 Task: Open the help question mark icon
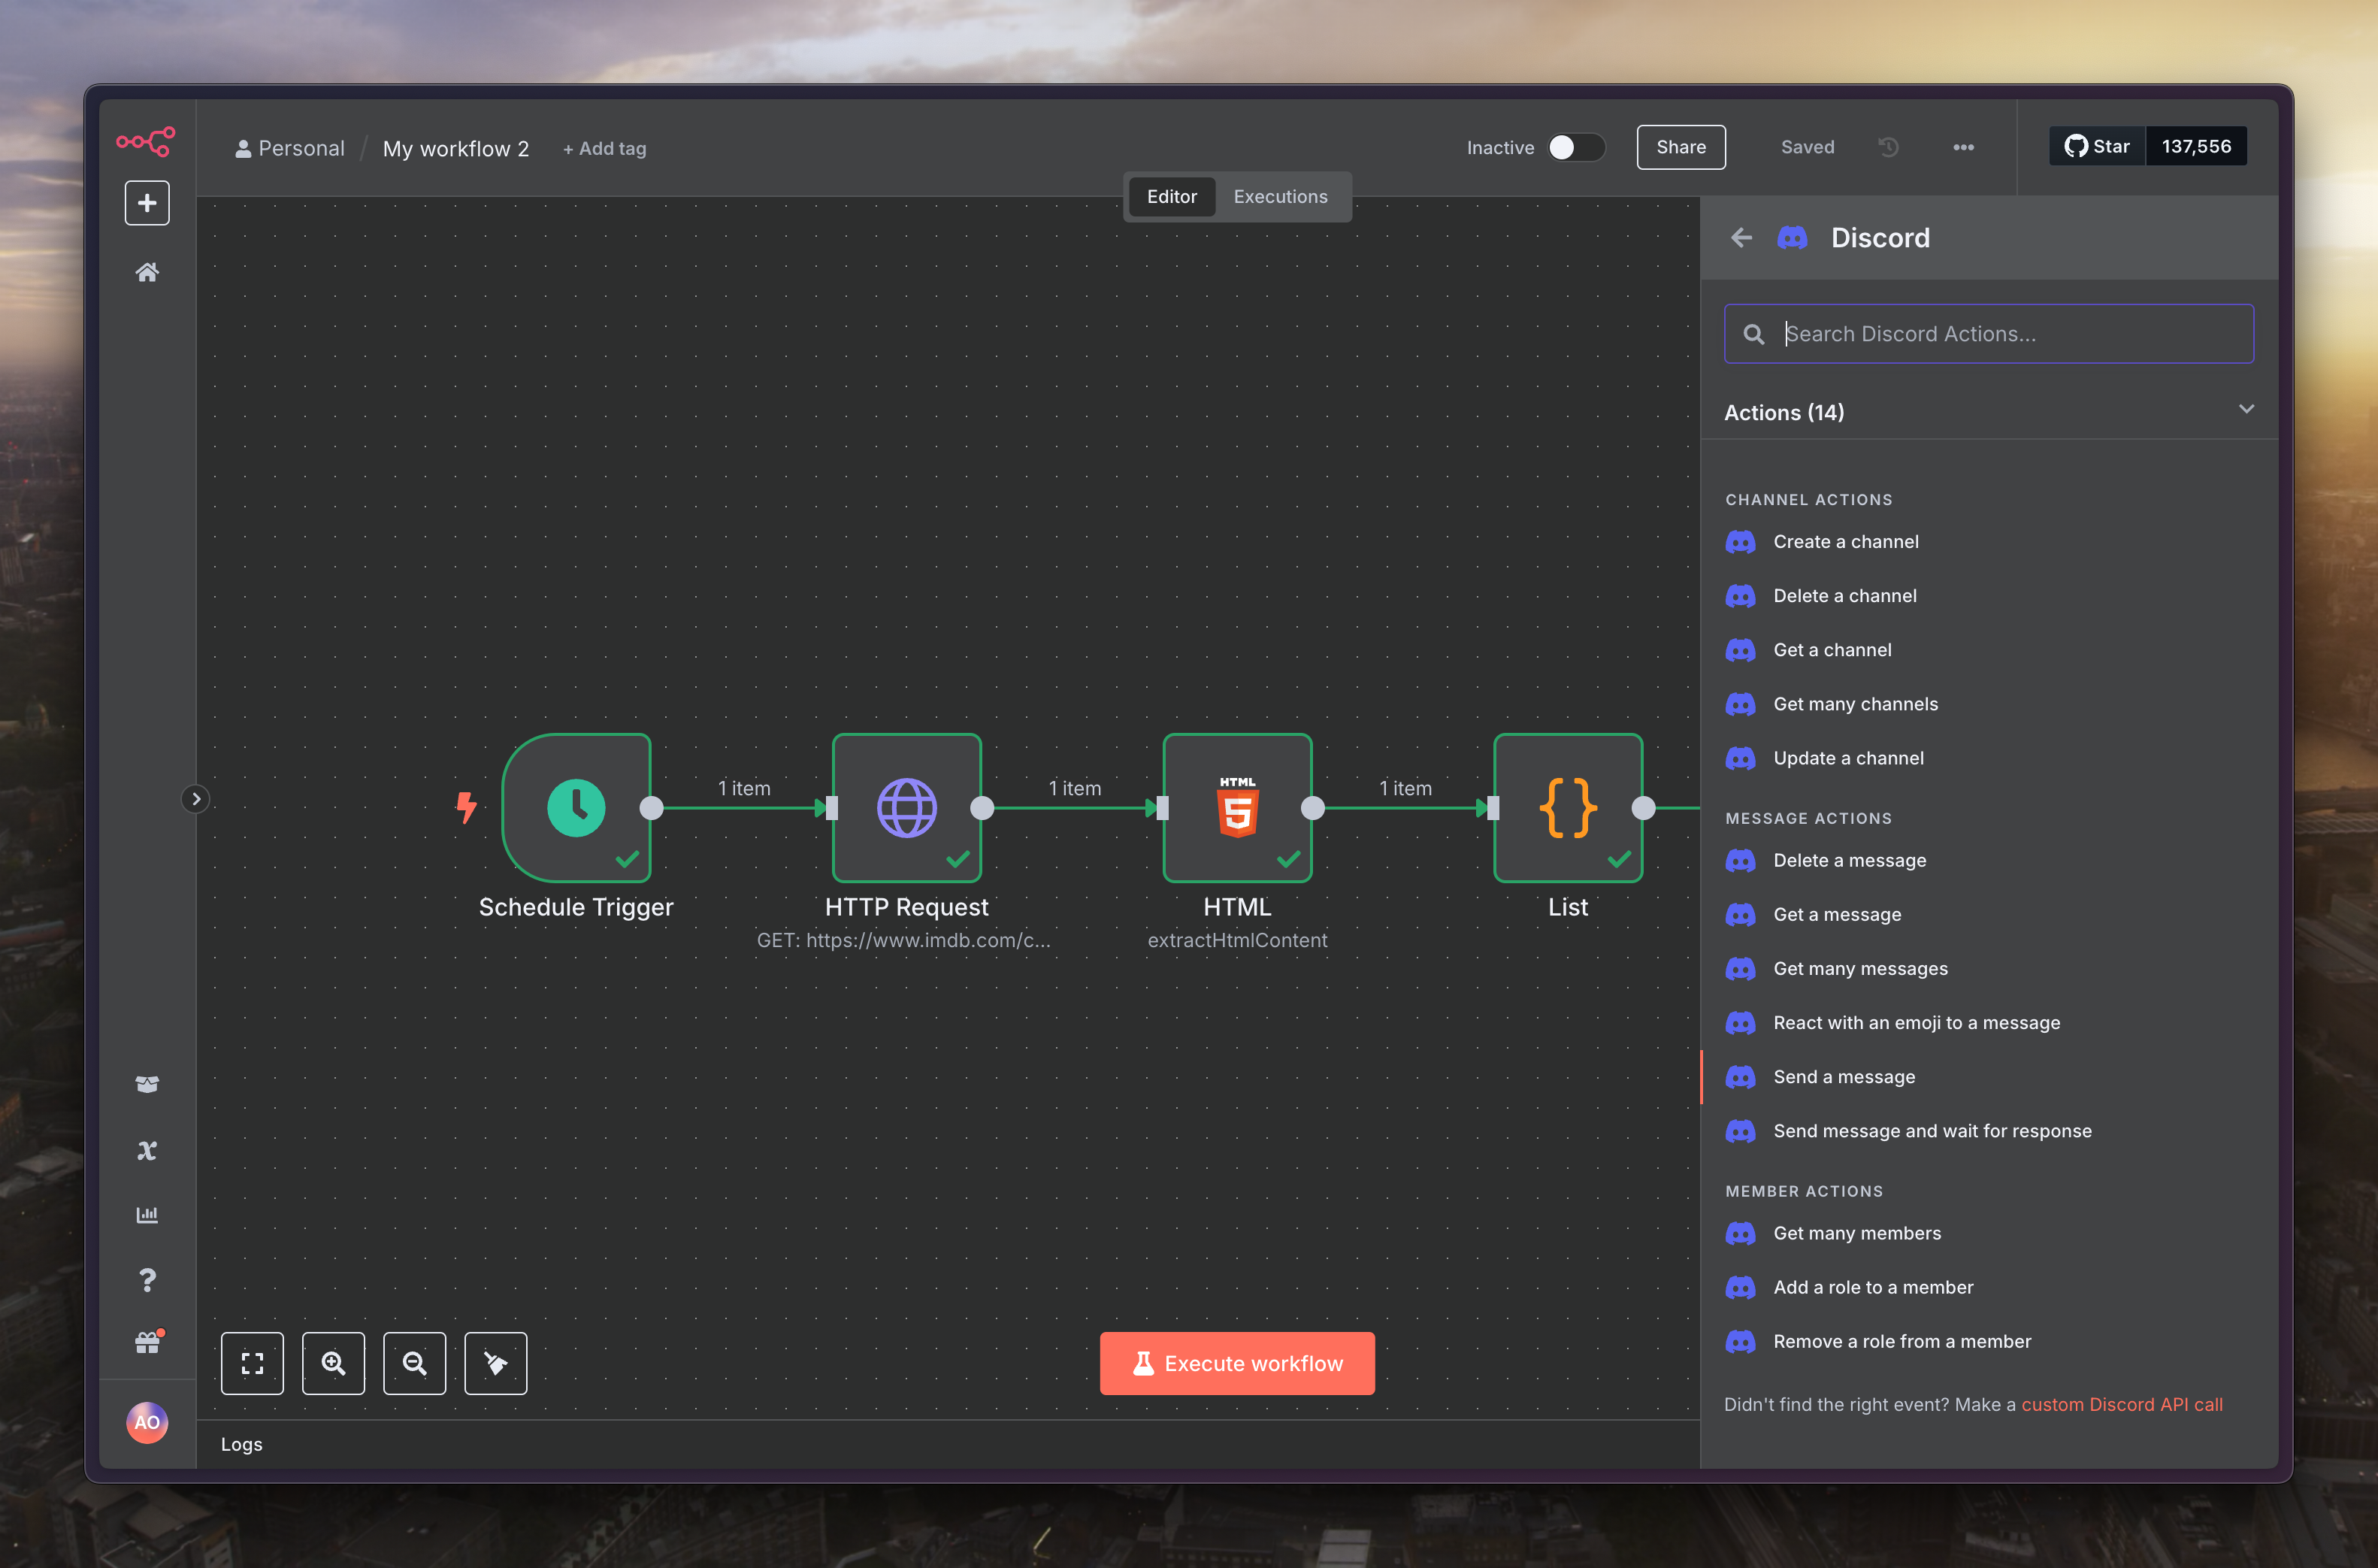click(x=147, y=1280)
